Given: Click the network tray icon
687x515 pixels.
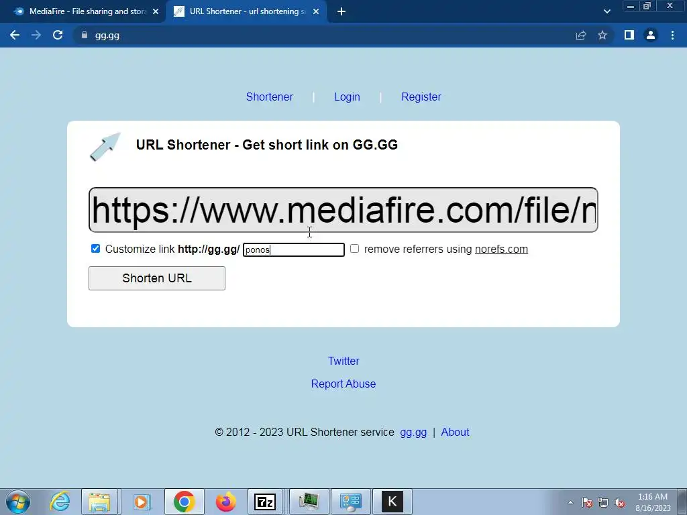Looking at the screenshot, I should click(603, 502).
